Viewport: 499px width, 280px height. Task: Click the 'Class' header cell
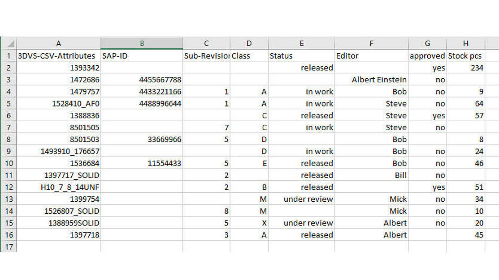tap(249, 56)
